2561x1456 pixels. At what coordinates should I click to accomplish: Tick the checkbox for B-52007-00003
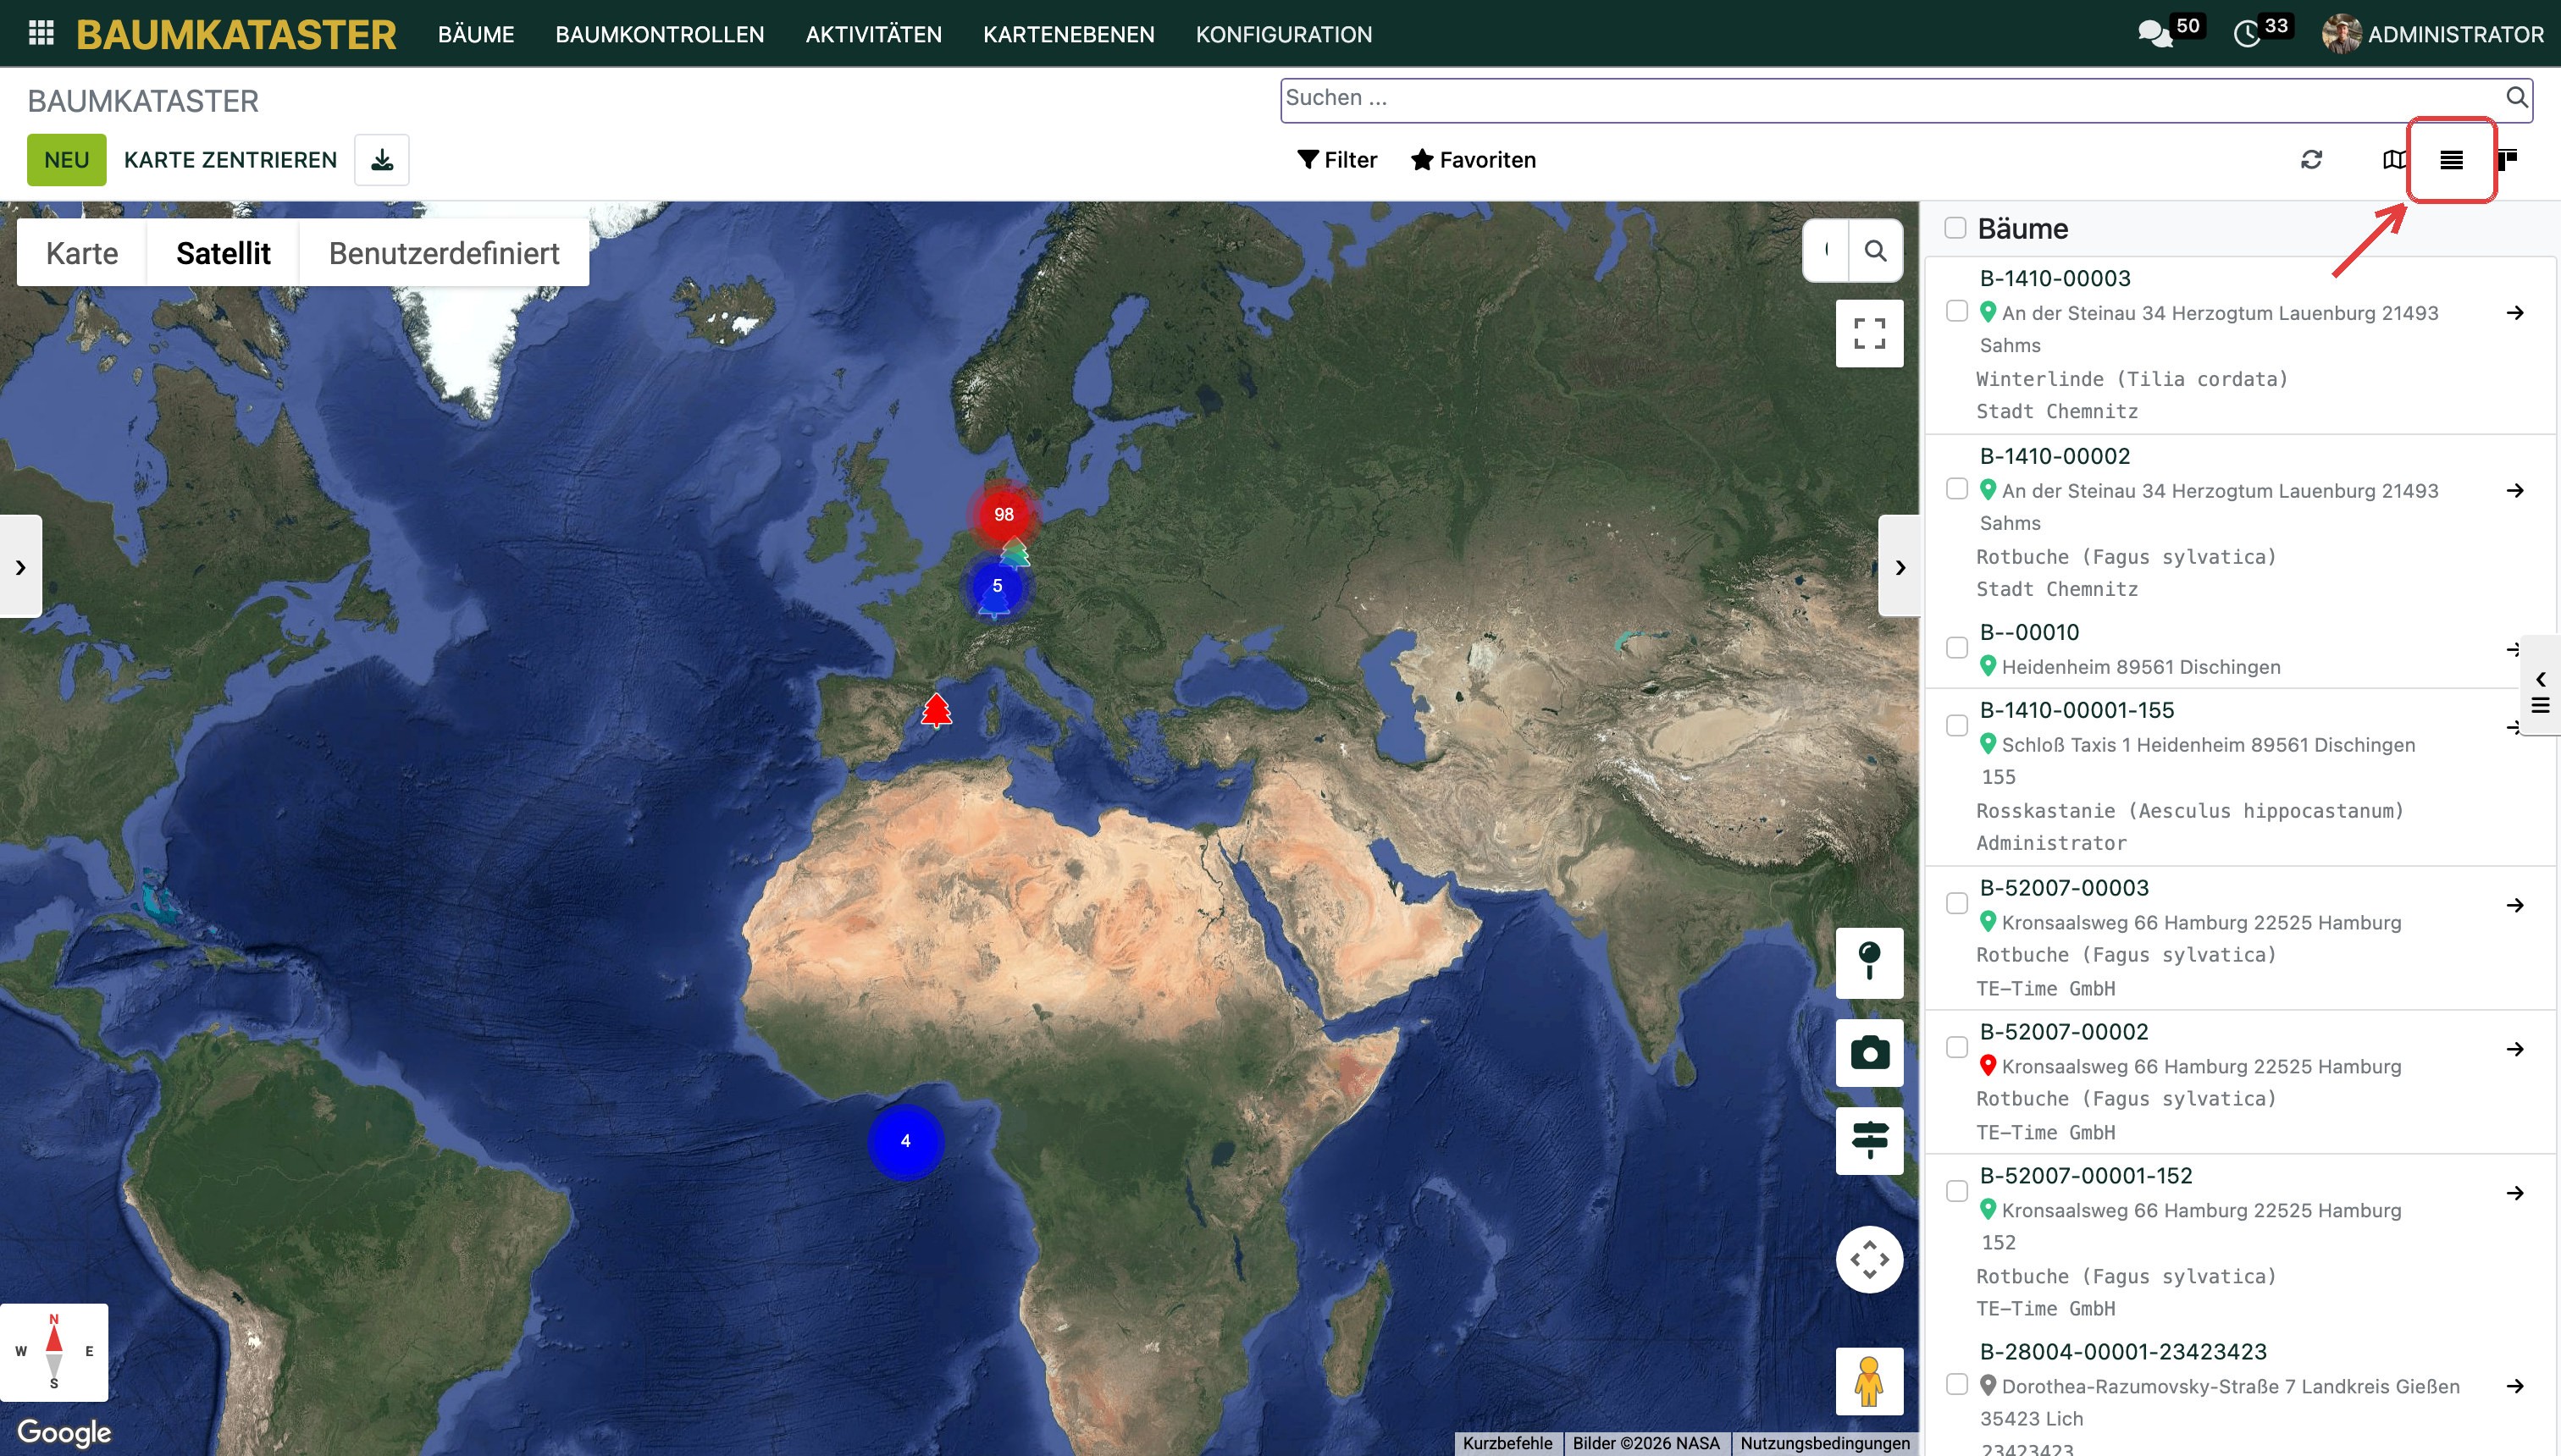coord(1957,904)
